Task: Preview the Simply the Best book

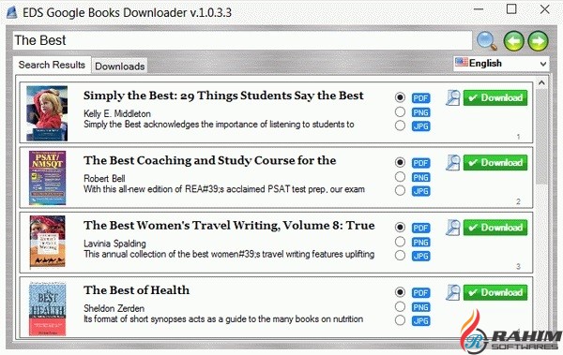Action: [x=453, y=97]
